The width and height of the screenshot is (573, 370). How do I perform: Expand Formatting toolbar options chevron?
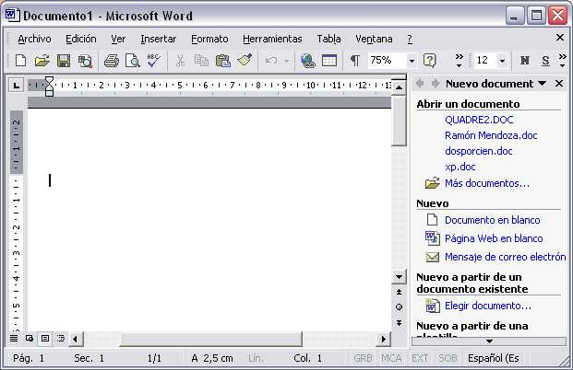click(563, 61)
